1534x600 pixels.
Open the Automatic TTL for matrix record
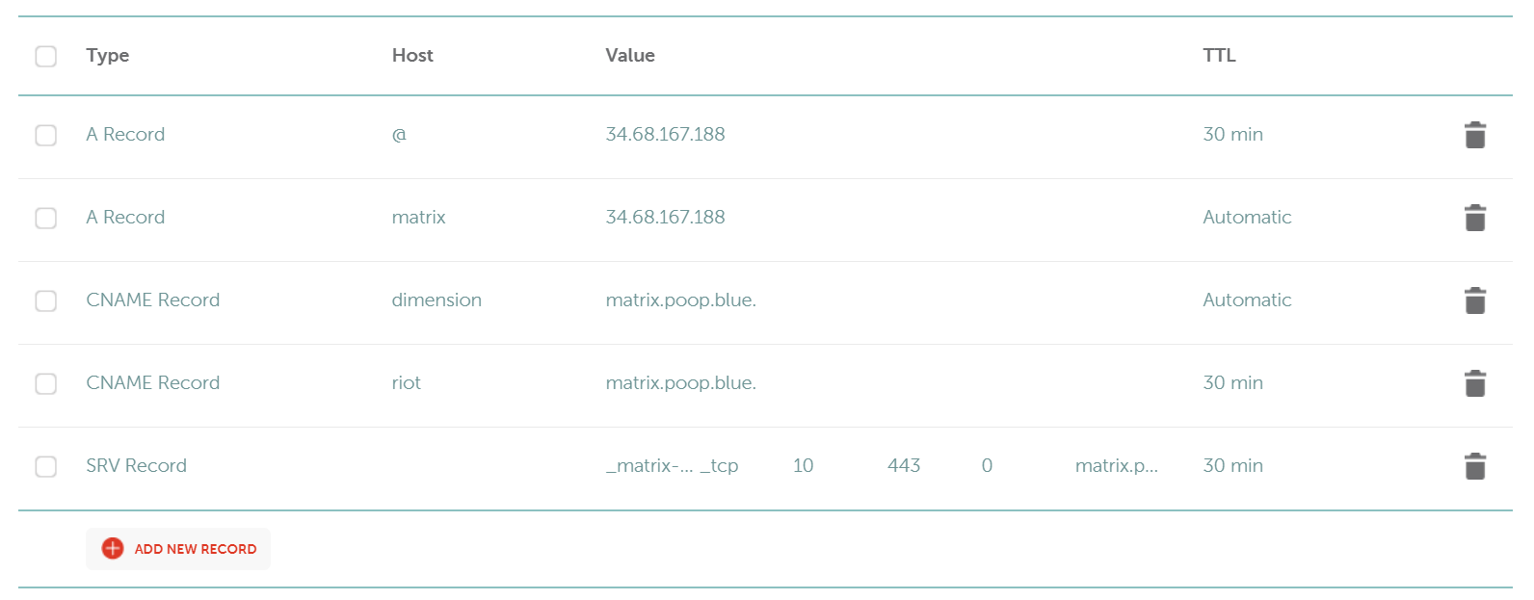pos(1247,218)
